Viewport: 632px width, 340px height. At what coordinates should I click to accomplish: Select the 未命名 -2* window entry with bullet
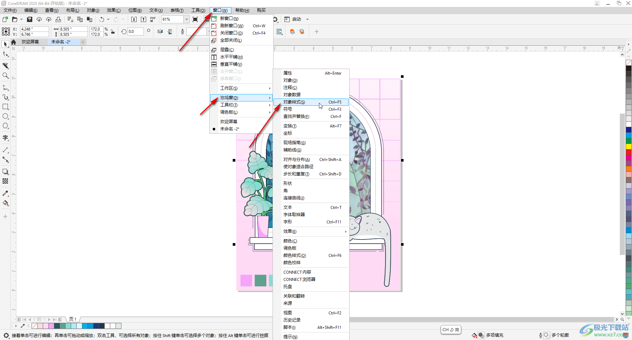241,129
